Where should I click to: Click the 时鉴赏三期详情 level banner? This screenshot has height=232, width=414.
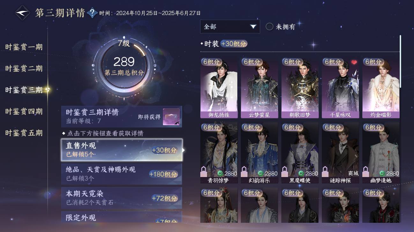[x=122, y=117]
